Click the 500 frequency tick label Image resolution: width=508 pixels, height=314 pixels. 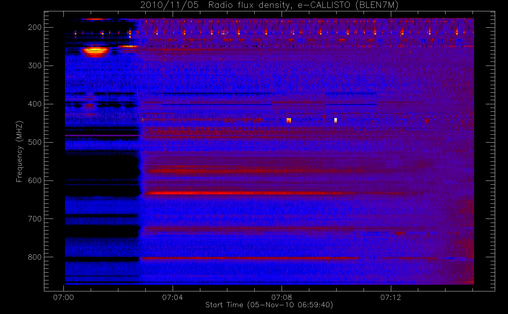35,142
